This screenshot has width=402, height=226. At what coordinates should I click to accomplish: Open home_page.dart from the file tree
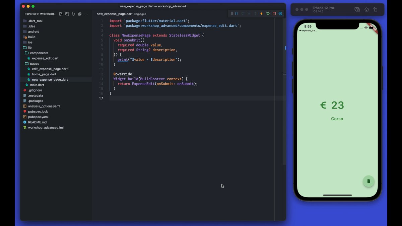click(x=44, y=74)
